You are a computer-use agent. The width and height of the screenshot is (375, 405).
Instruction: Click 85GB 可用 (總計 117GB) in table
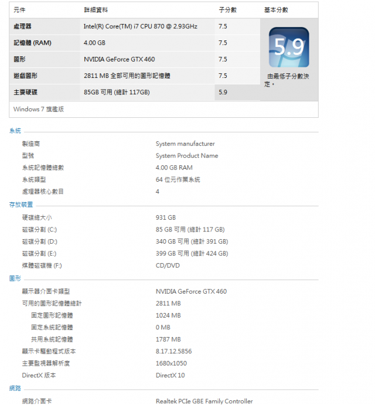117,92
